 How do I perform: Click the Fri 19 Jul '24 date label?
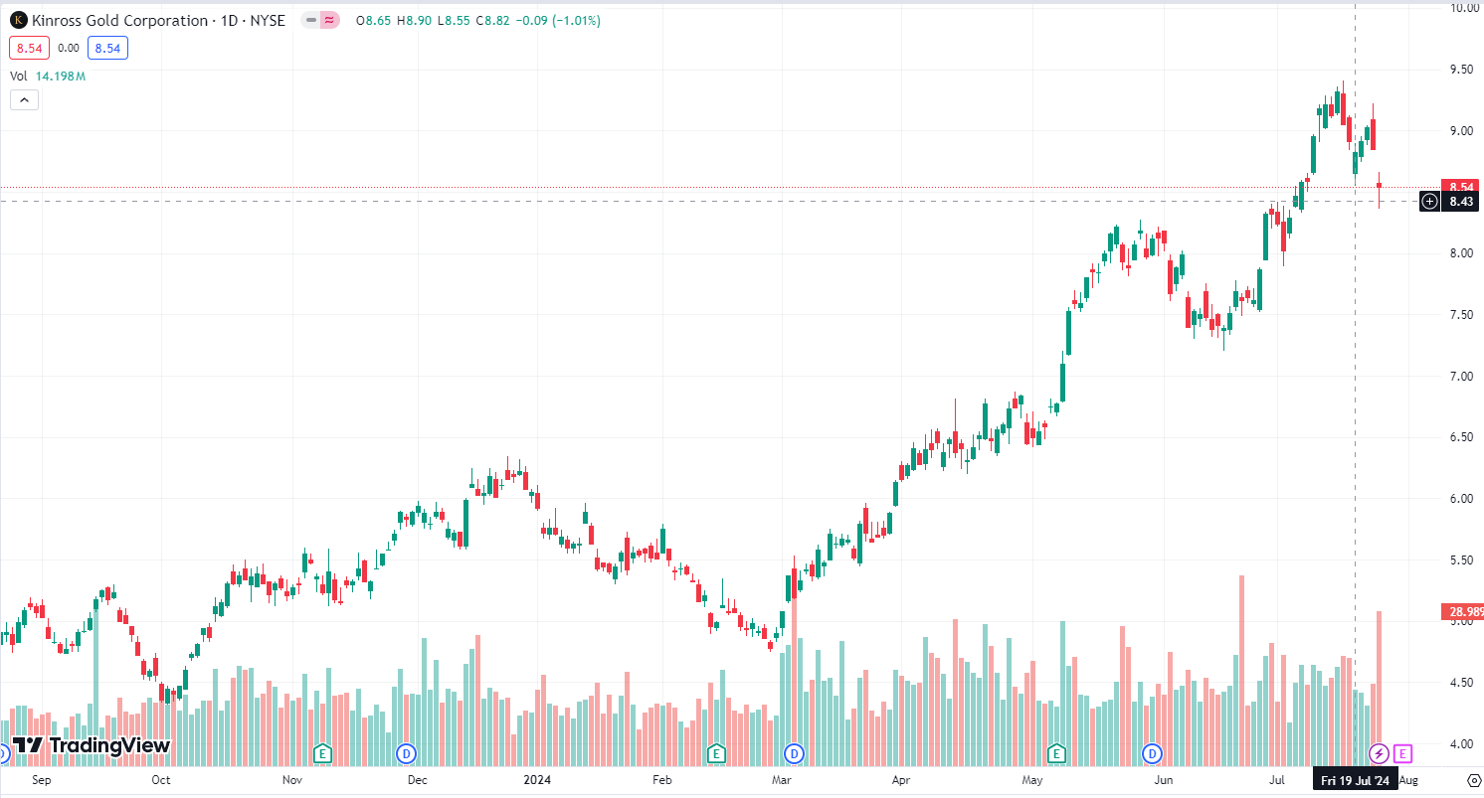[x=1356, y=780]
